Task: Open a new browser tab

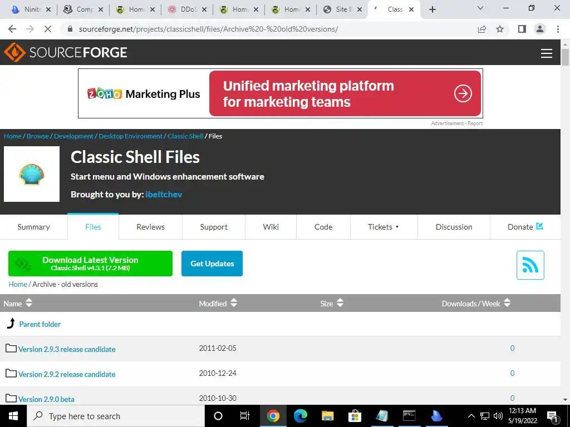Action: tap(432, 9)
